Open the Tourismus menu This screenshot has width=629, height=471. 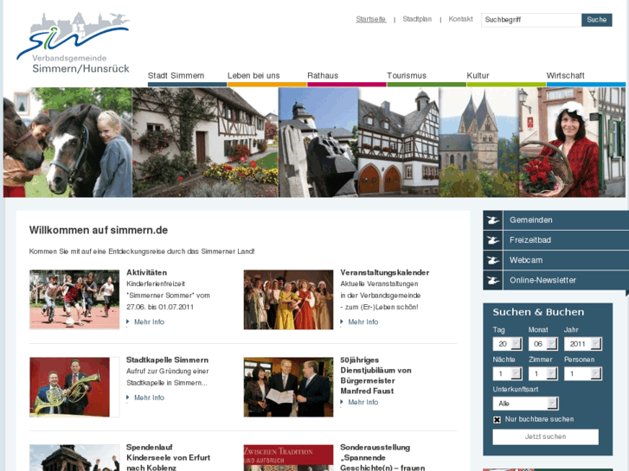[407, 76]
